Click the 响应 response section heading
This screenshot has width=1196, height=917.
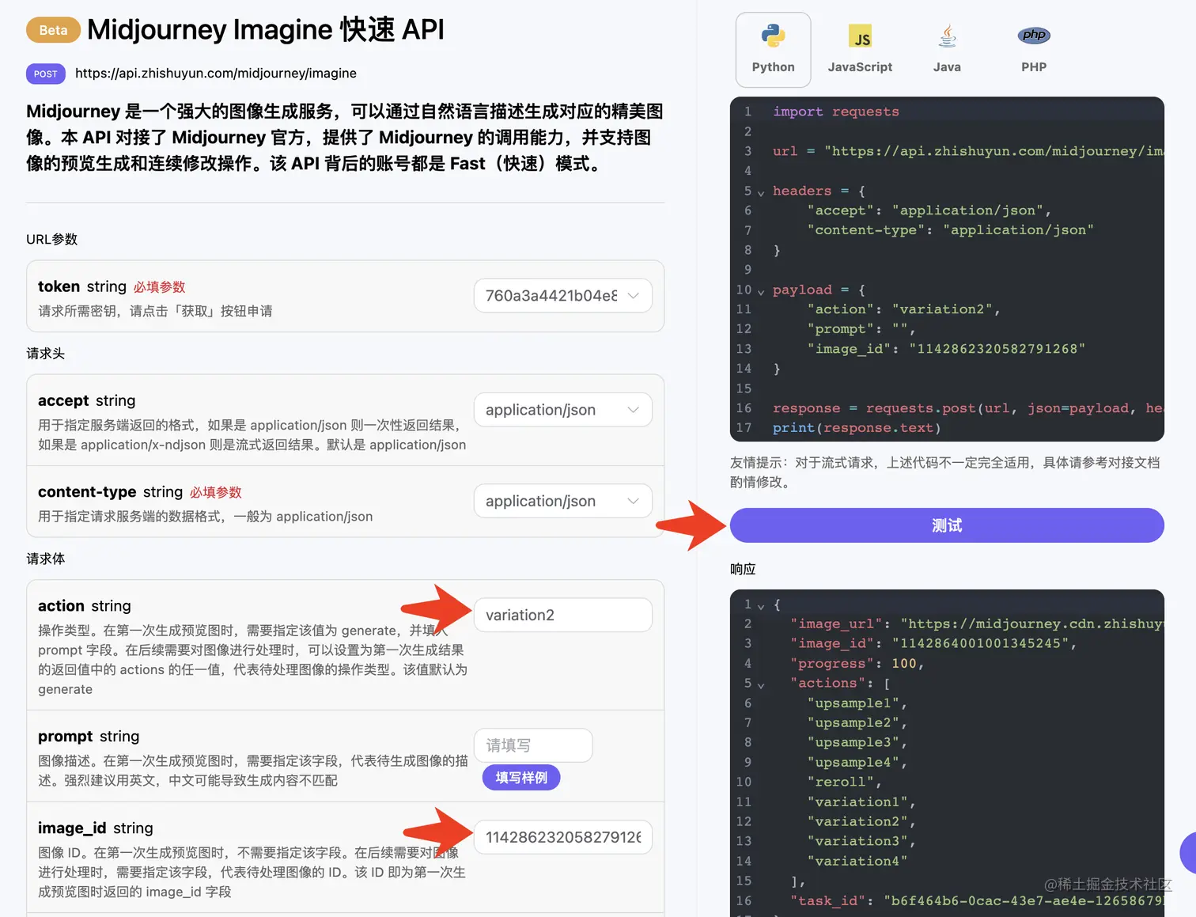point(743,569)
